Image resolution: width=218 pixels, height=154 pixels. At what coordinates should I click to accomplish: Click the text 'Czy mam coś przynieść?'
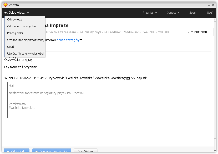click(x=21, y=67)
